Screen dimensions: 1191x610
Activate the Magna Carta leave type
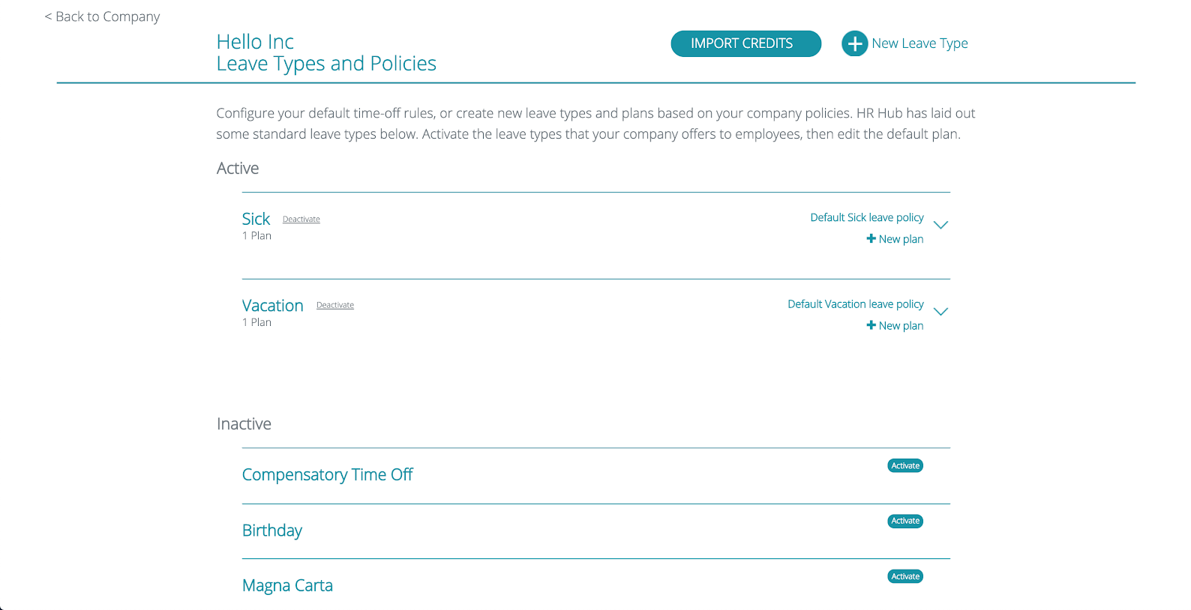point(905,576)
